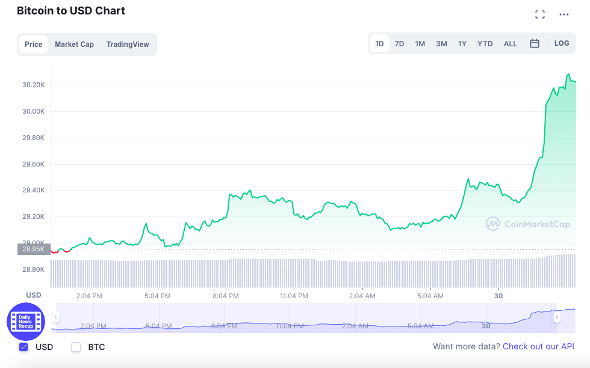This screenshot has height=368, width=590.
Task: Uncheck the USD checkbox
Action: pyautogui.click(x=23, y=347)
